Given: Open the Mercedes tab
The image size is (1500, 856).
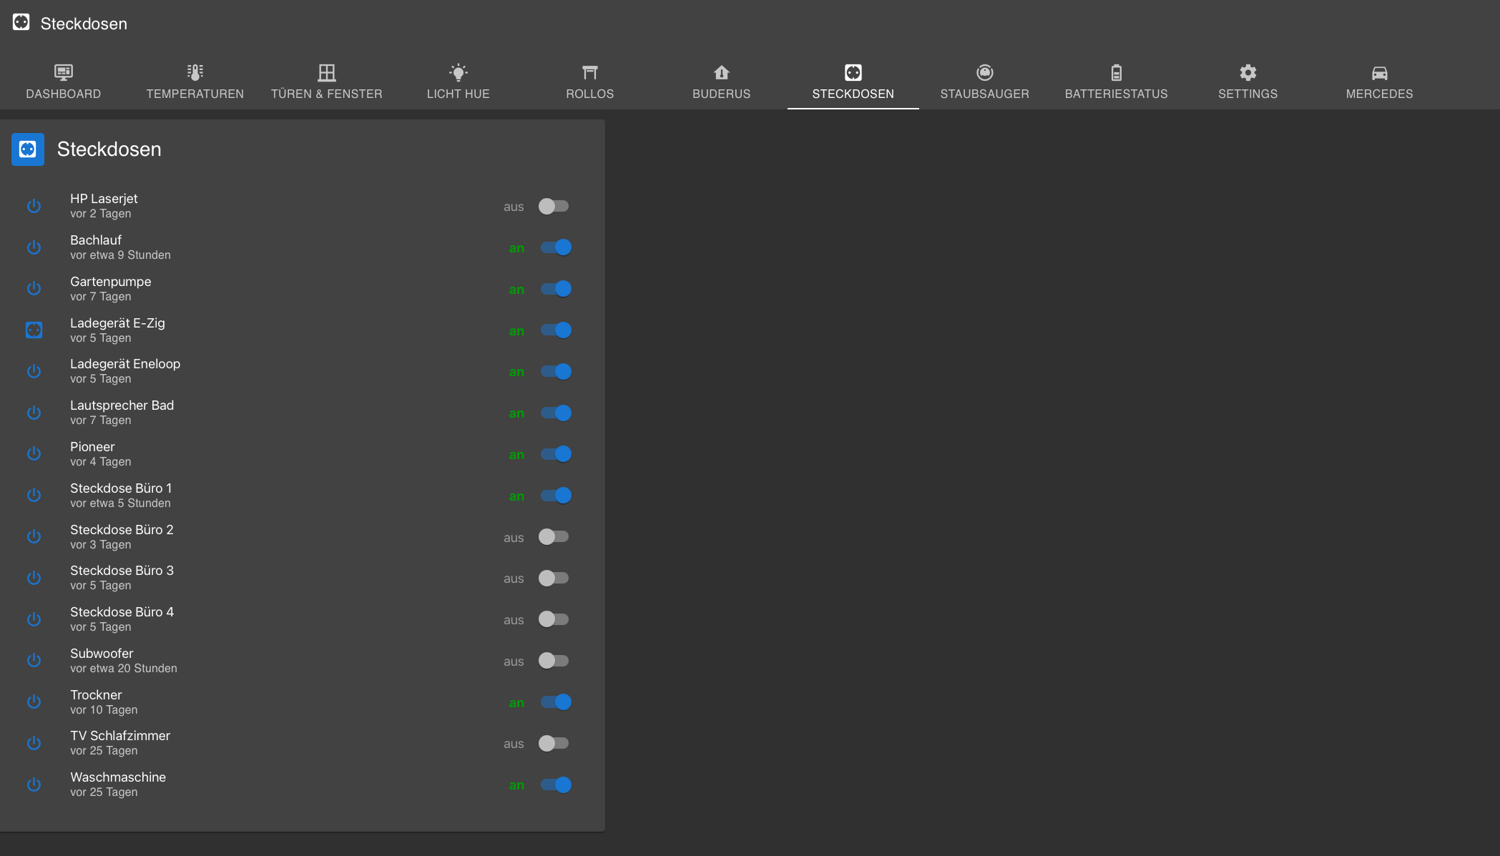Looking at the screenshot, I should pyautogui.click(x=1379, y=82).
